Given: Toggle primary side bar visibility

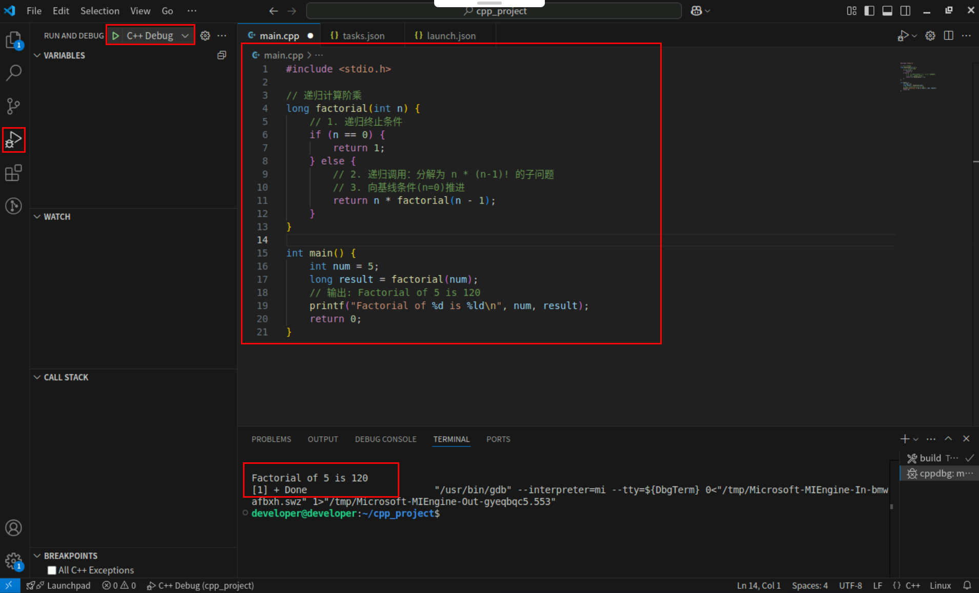Looking at the screenshot, I should point(869,11).
